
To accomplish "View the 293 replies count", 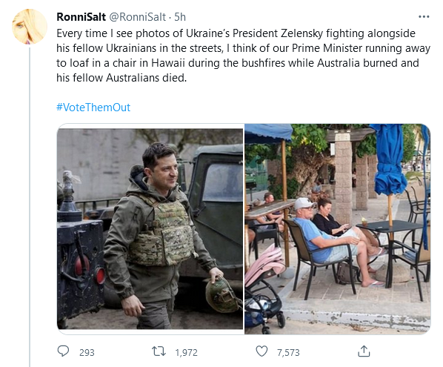I will pos(87,353).
